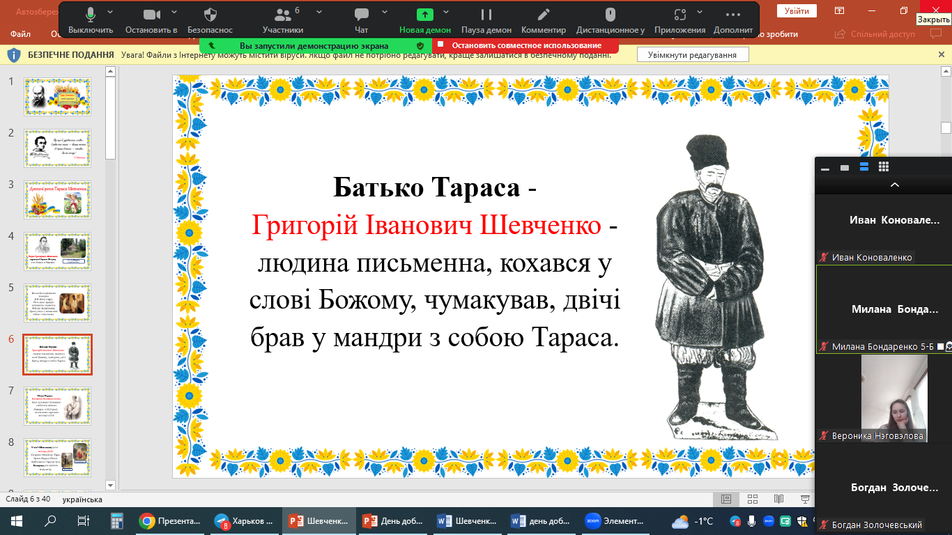Screen dimensions: 952x535
Task: Switch to Reading view
Action: click(x=778, y=499)
